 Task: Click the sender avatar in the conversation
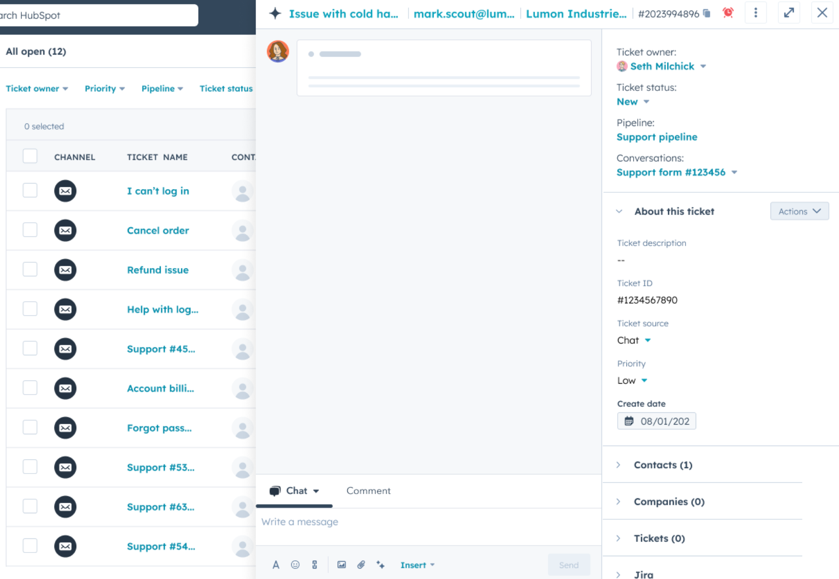(x=278, y=51)
